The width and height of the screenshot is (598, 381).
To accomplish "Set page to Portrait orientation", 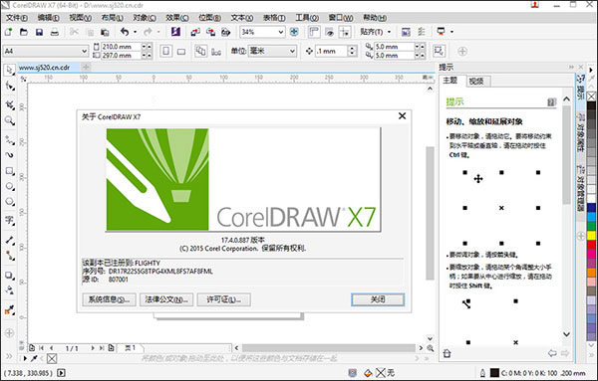I will click(x=165, y=51).
